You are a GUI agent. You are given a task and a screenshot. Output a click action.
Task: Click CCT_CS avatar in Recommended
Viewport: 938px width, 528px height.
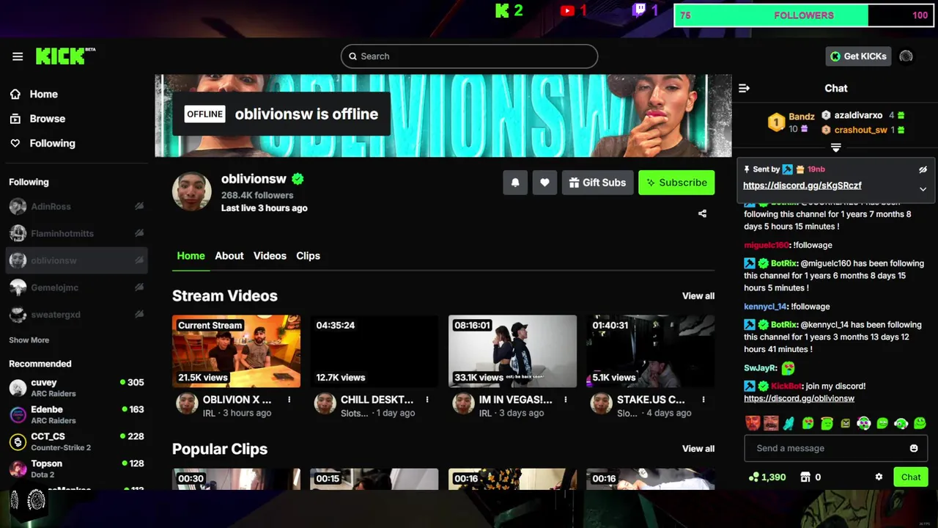click(18, 441)
